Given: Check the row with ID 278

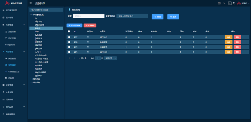Looking at the screenshot, I should pos(69,42).
